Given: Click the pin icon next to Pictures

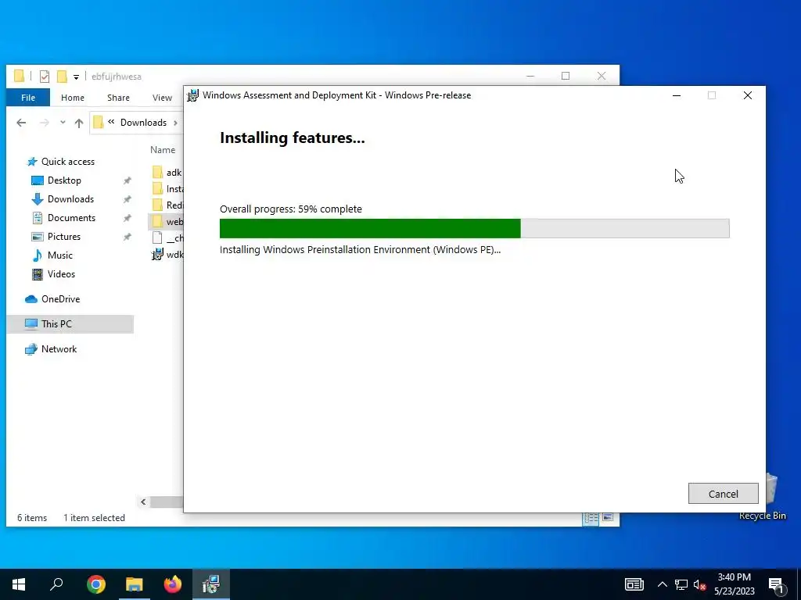Looking at the screenshot, I should pos(128,237).
